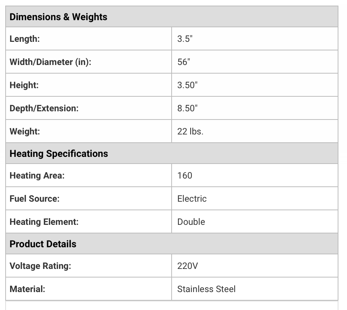Viewport: 347px width, 310px height.
Task: Select the Width/Diameter (in) label
Action: (50, 62)
